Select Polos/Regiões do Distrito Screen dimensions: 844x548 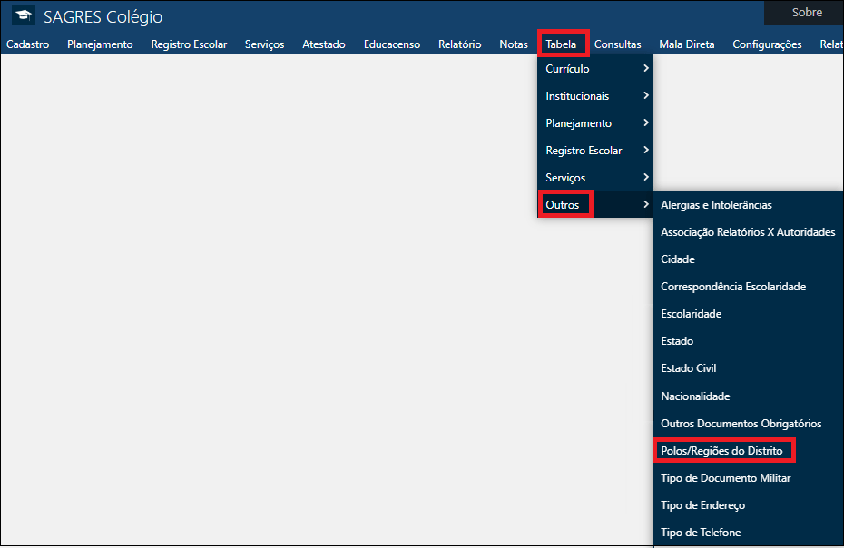tap(723, 450)
